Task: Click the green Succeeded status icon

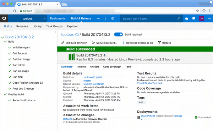Action: (196, 117)
